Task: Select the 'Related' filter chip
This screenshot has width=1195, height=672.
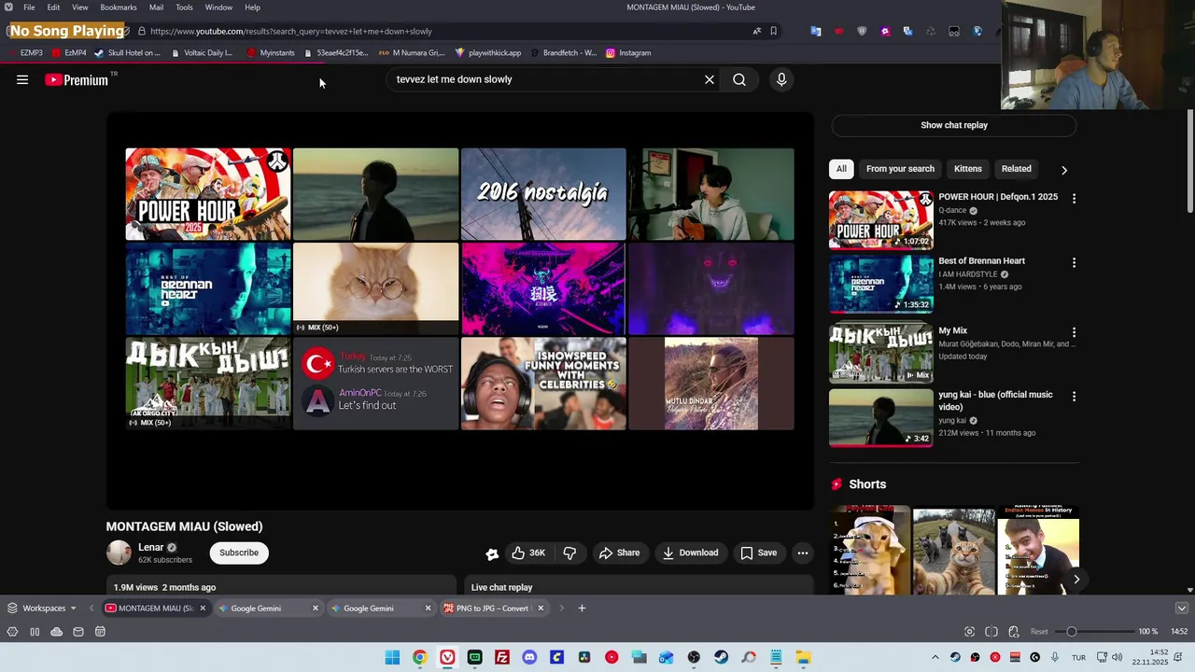Action: click(x=1016, y=169)
